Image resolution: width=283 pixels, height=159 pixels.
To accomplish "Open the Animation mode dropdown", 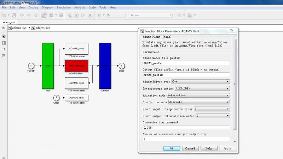I will tap(198, 95).
